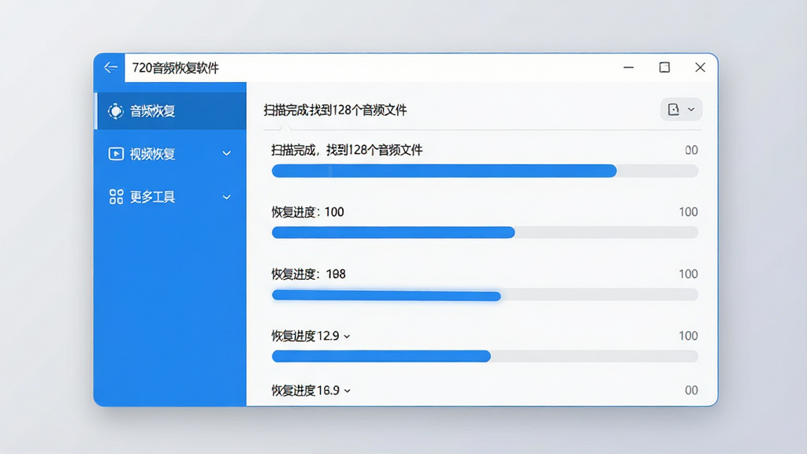Image resolution: width=807 pixels, height=454 pixels.
Task: Click the 扫描完成，找到128个音频文件 row label
Action: [347, 150]
